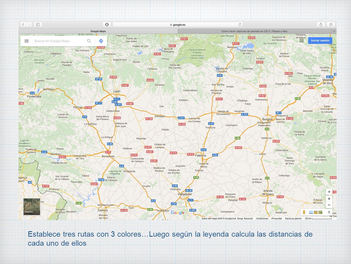Pick up the Street View pegman
351x264 pixels.
pyautogui.click(x=304, y=212)
